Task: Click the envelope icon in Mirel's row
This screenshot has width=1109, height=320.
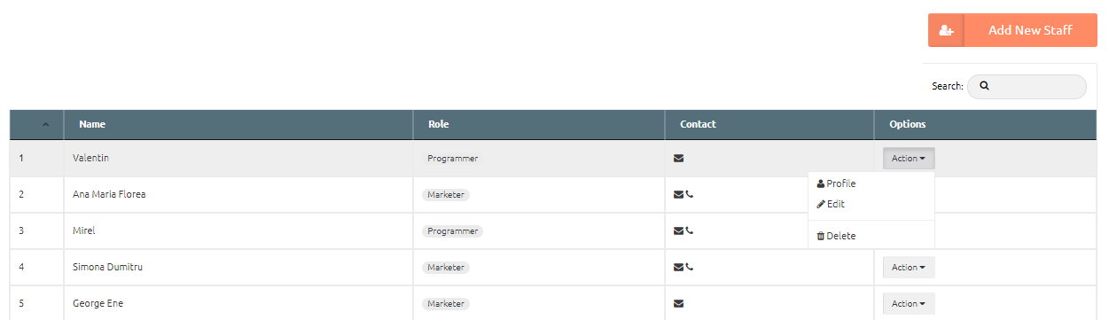Action: click(679, 230)
